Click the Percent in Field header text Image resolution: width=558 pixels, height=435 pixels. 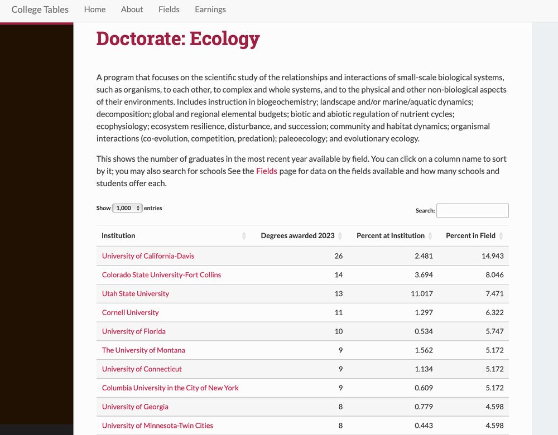click(x=470, y=236)
